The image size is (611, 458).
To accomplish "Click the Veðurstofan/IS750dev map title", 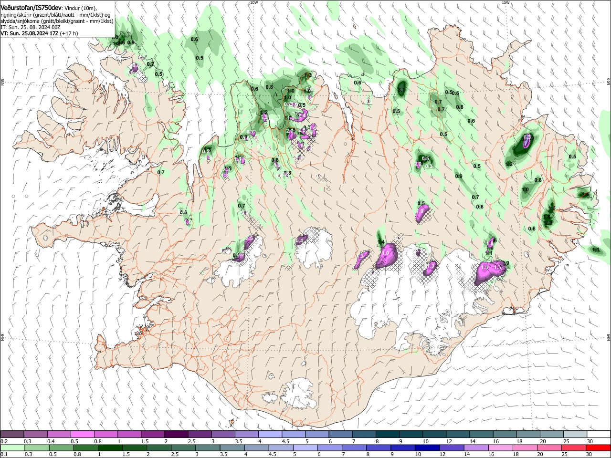I will coord(31,8).
